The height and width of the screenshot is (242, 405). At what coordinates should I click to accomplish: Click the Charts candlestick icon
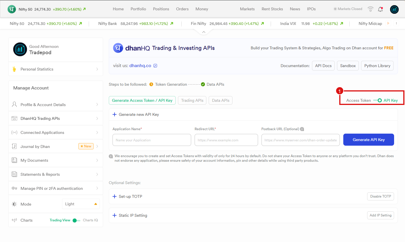click(14, 220)
